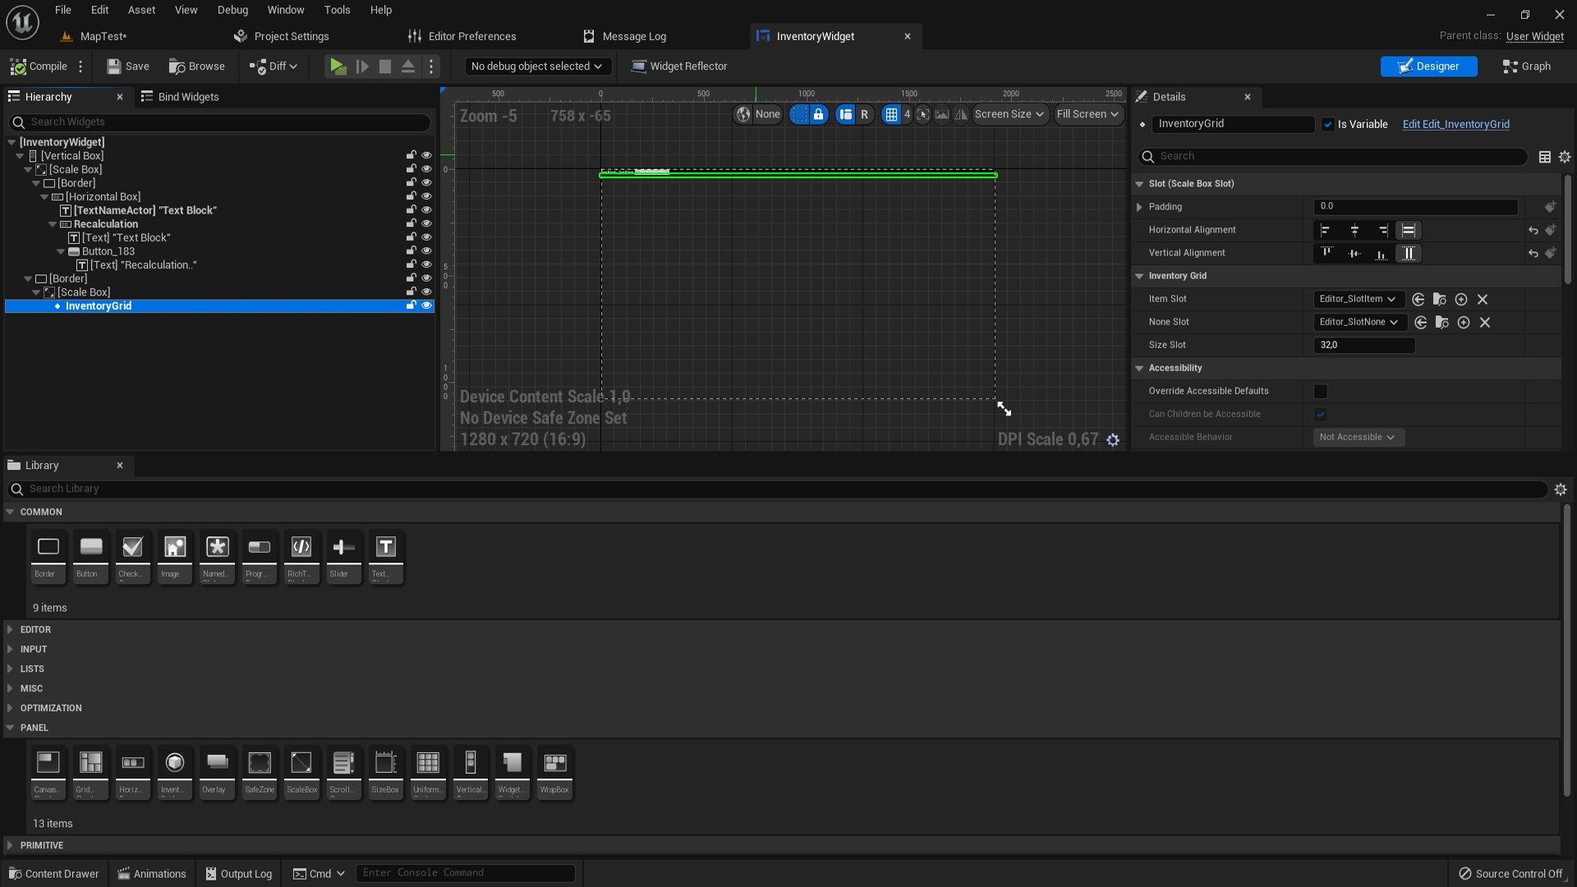Select the ScaleBox widget in Panel library
The image size is (1577, 887).
click(x=301, y=771)
